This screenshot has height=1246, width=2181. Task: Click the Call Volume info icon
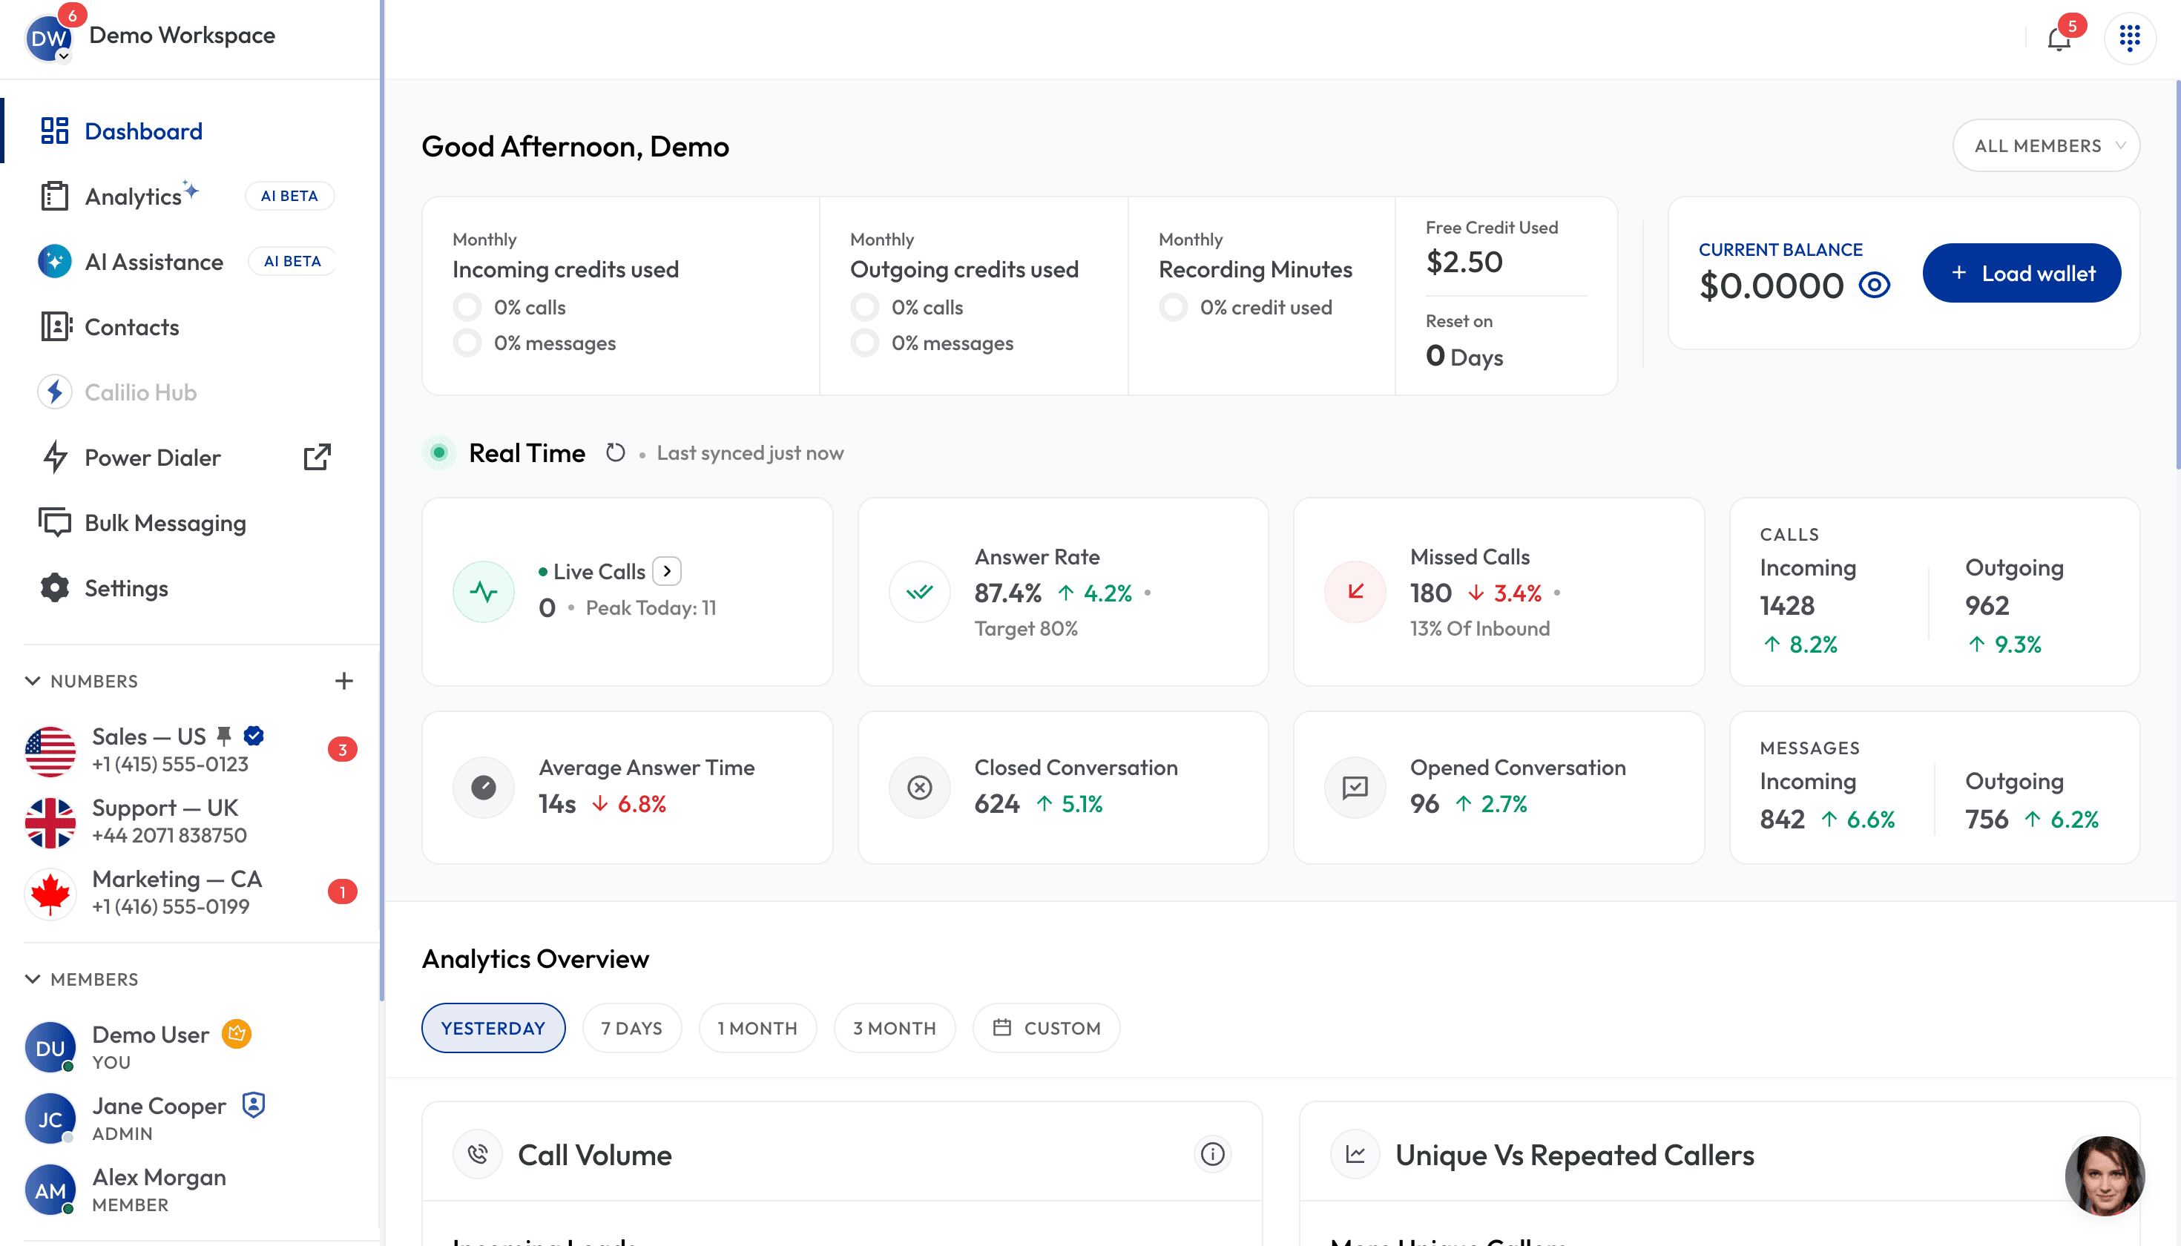[1212, 1153]
